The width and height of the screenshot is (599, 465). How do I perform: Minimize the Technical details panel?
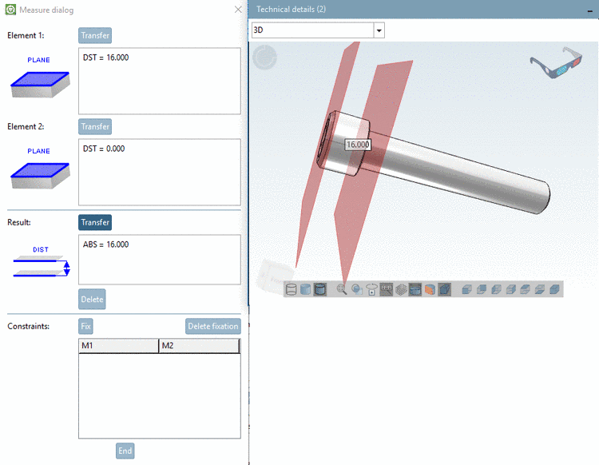[590, 11]
